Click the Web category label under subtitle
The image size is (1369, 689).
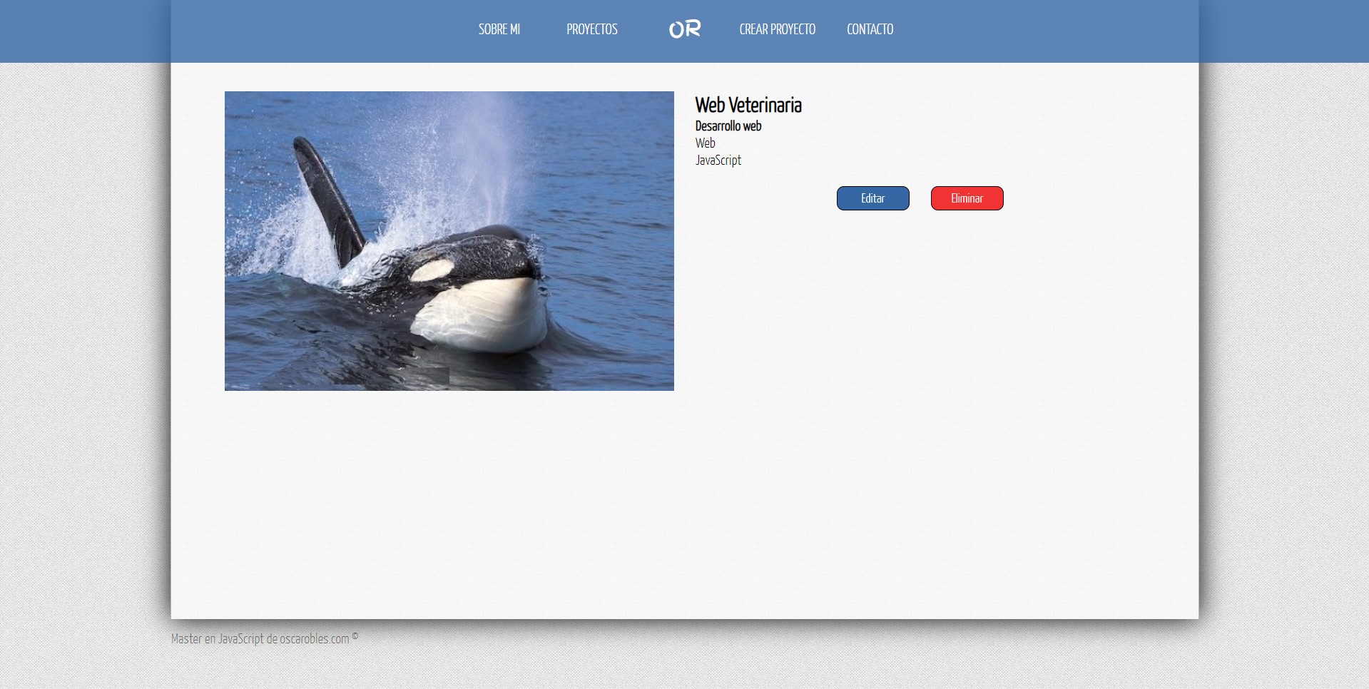(x=705, y=143)
